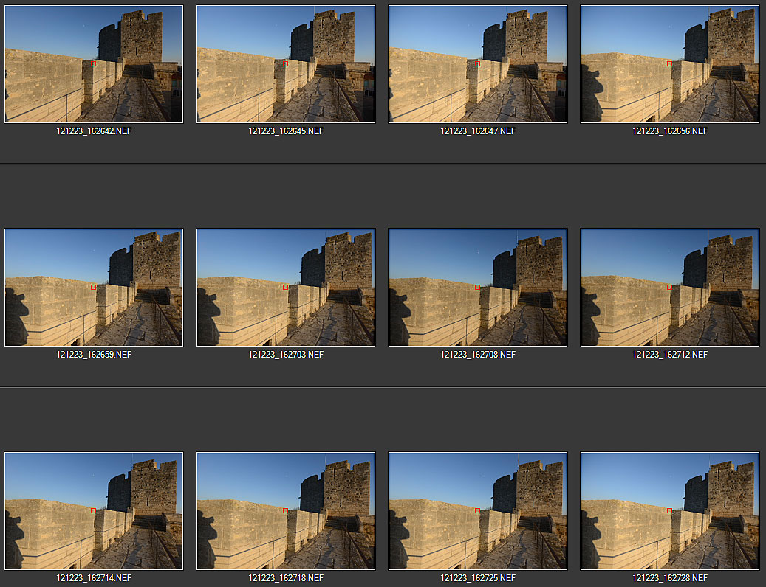Click the filename label 121223_162647.NEF
The width and height of the screenshot is (766, 587).
point(478,131)
